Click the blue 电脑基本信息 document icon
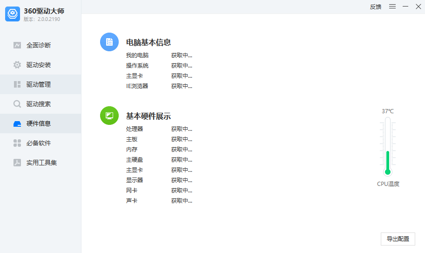425x253 pixels. [109, 42]
